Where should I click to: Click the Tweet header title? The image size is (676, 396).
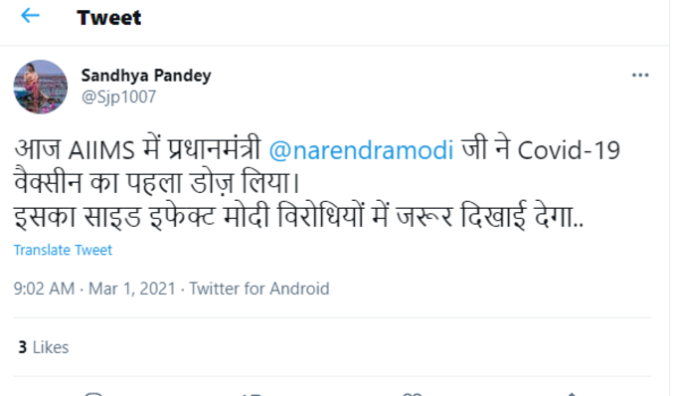pyautogui.click(x=109, y=18)
